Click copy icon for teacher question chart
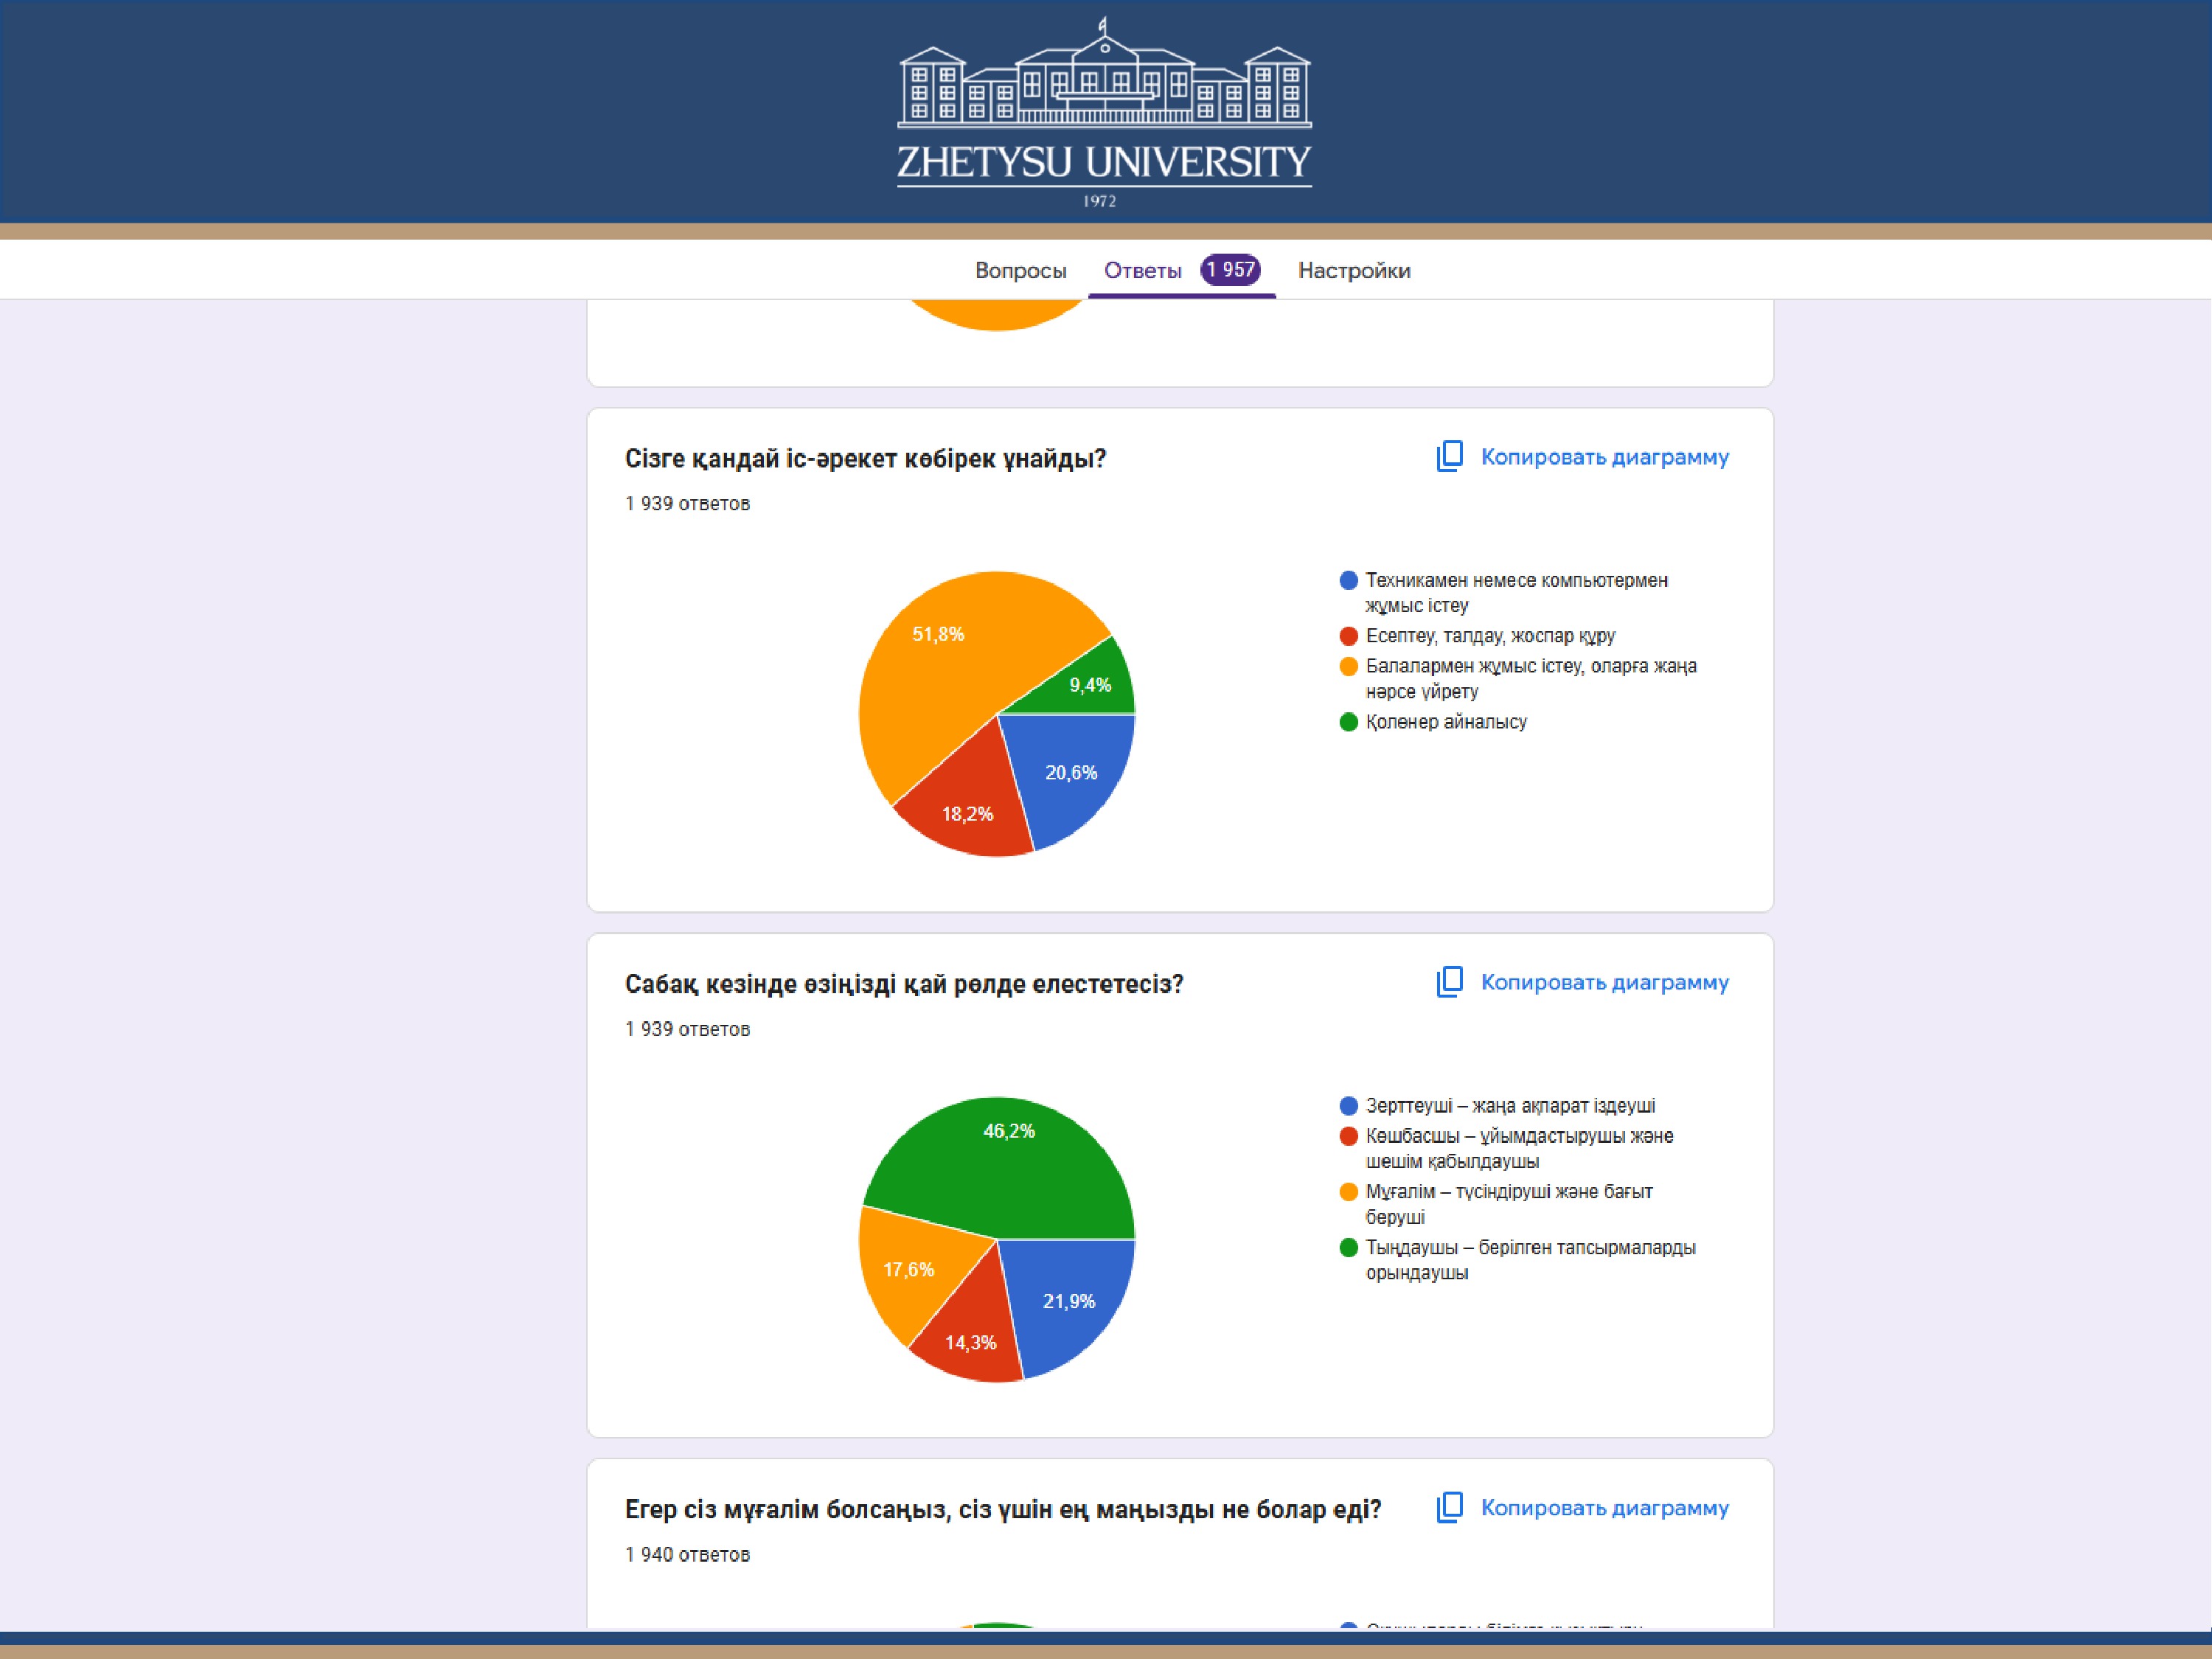This screenshot has width=2212, height=1659. click(1449, 1508)
